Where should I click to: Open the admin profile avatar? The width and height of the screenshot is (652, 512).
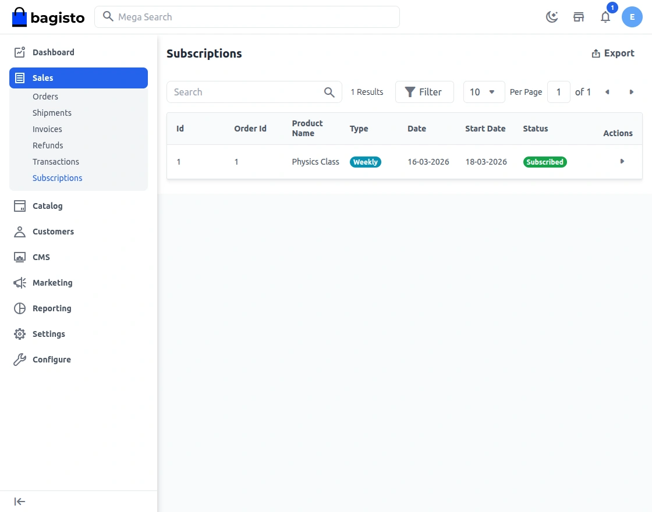point(632,17)
